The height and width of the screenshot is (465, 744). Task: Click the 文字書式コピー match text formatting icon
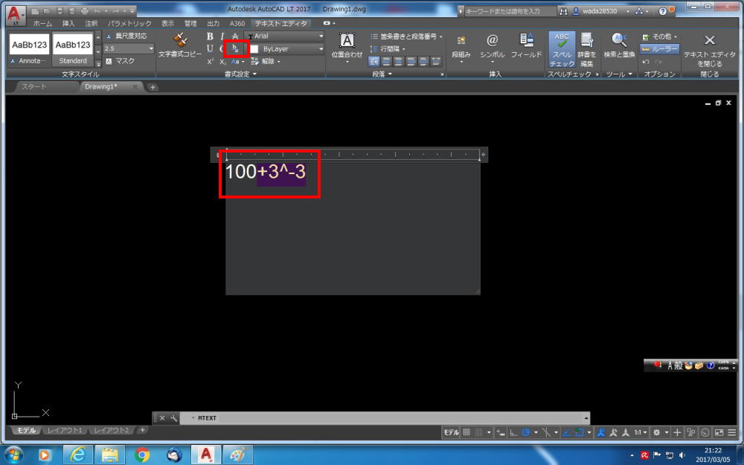(x=180, y=45)
